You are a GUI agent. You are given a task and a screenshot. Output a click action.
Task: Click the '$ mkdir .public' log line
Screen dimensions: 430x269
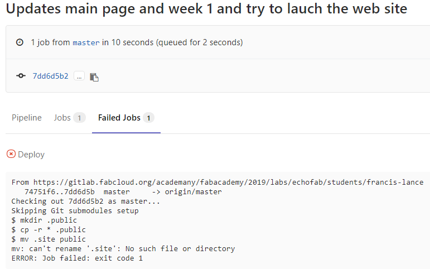click(x=44, y=220)
